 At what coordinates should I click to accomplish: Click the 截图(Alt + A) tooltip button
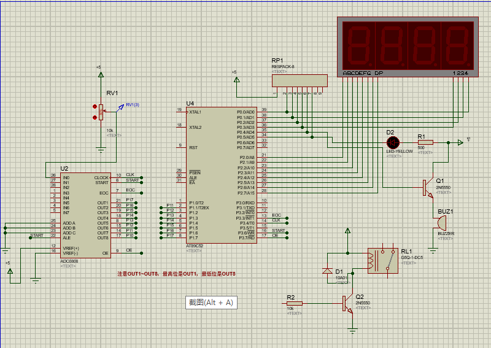211,303
